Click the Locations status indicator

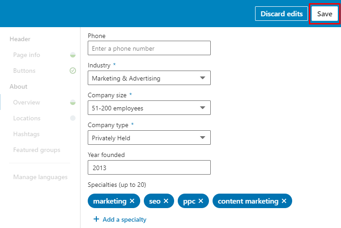[x=73, y=118]
